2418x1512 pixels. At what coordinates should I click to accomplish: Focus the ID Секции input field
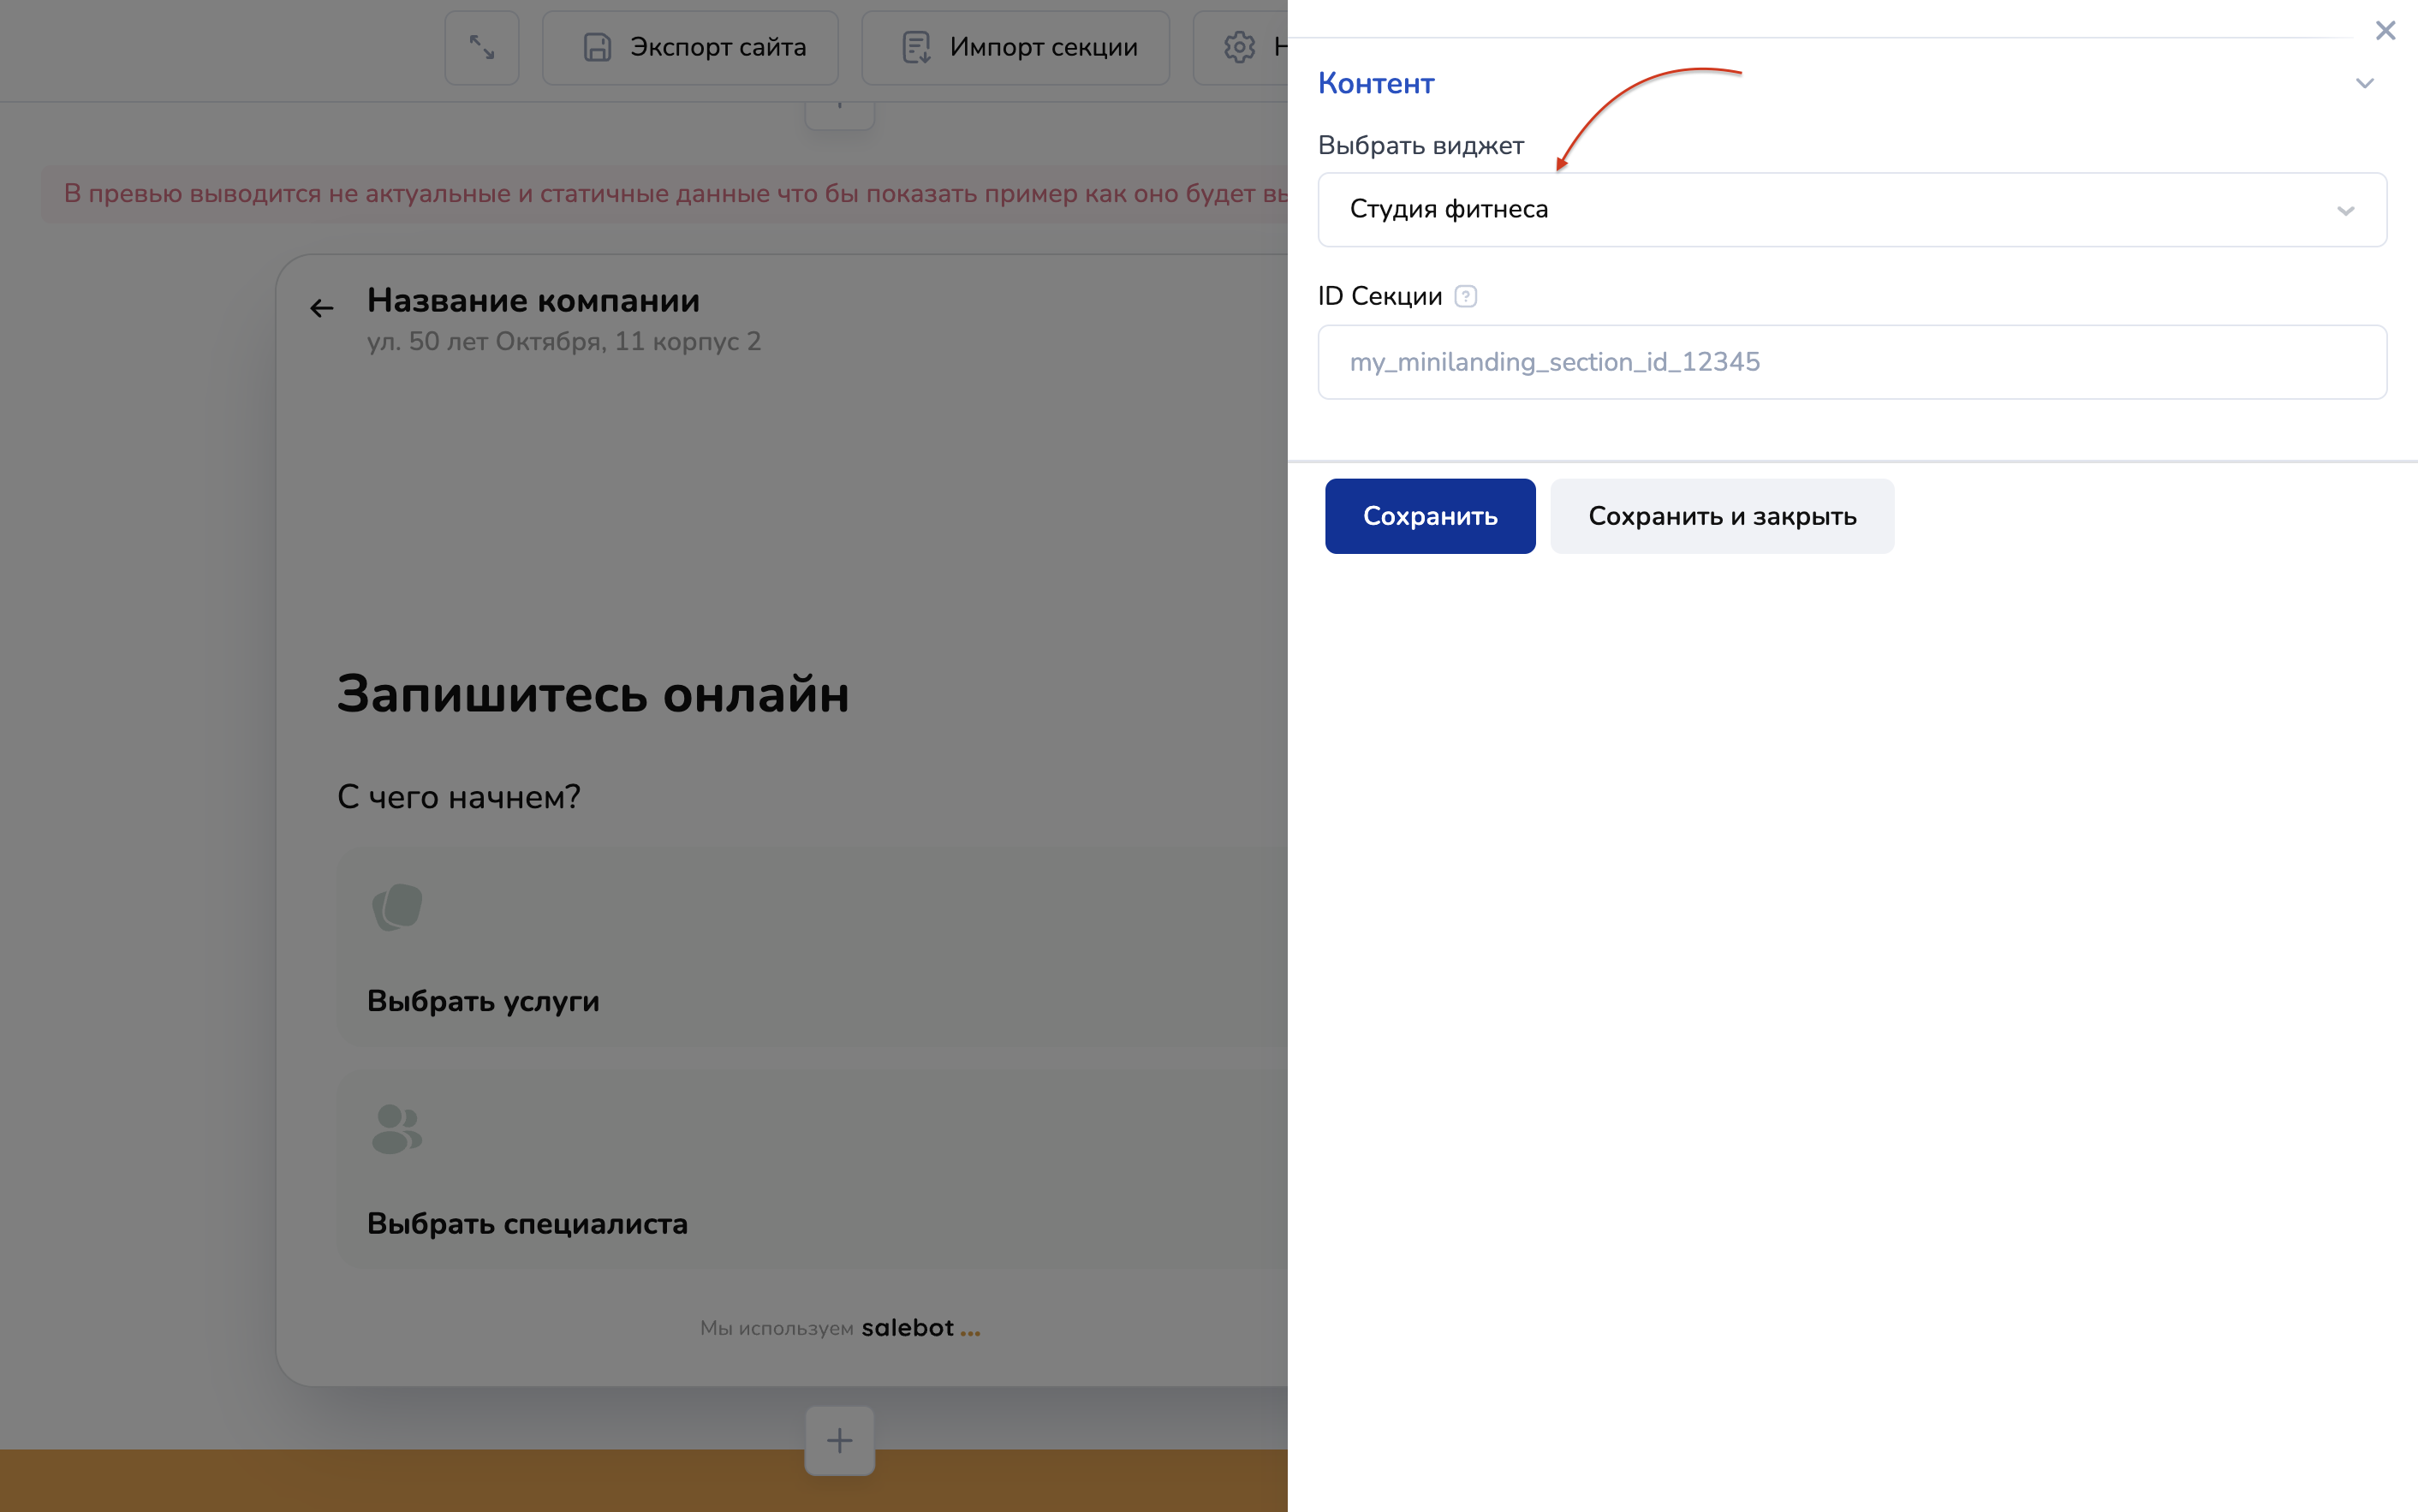click(1851, 362)
